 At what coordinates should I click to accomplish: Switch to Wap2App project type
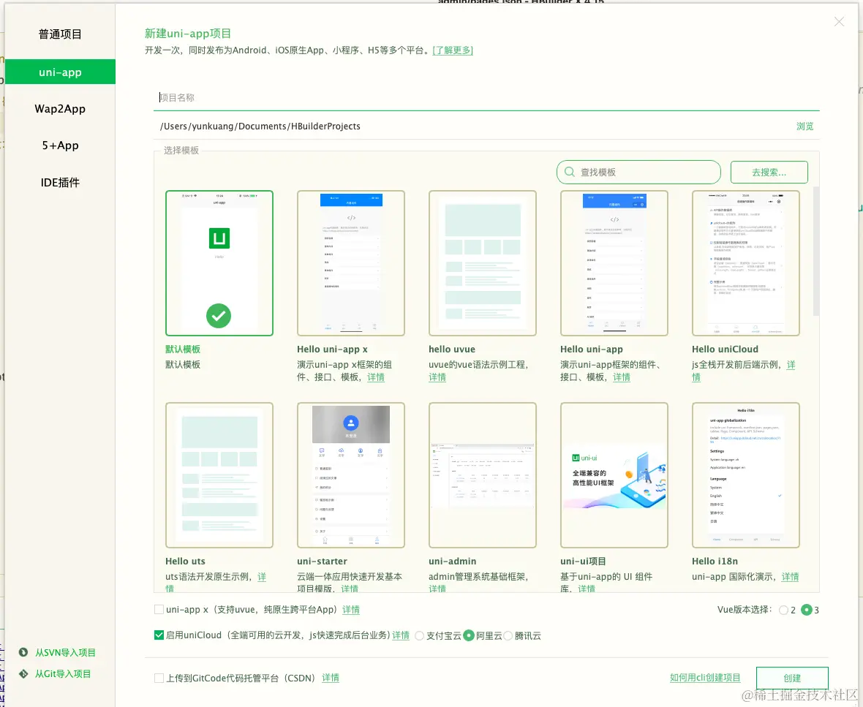60,109
